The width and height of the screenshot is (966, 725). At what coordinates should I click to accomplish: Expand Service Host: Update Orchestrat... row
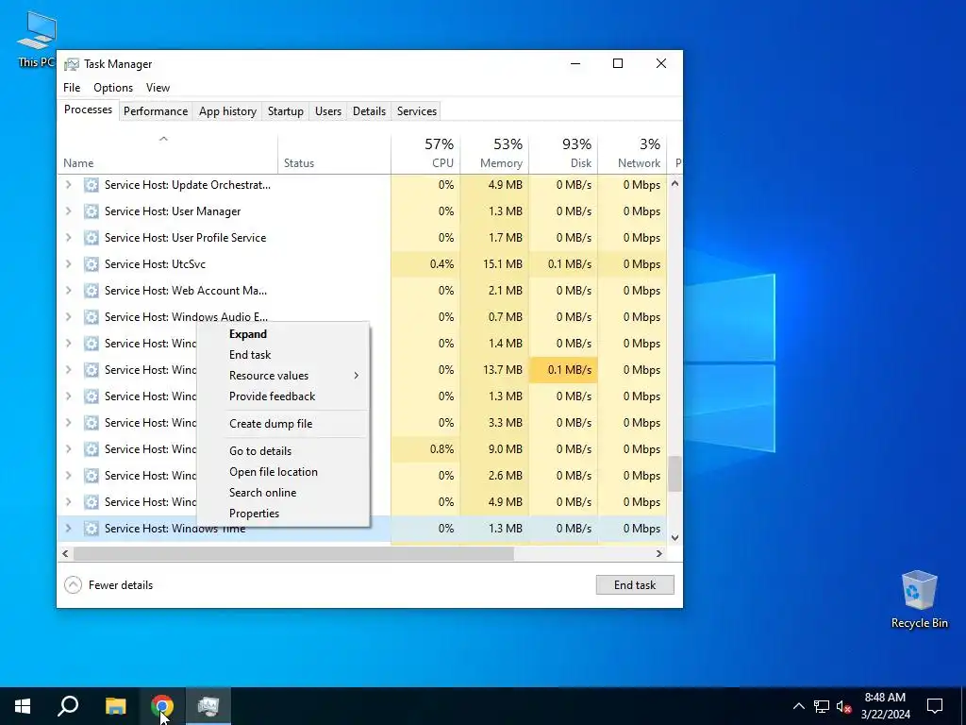(68, 185)
